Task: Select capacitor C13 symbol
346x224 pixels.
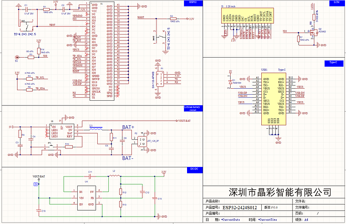Action: click(x=154, y=198)
